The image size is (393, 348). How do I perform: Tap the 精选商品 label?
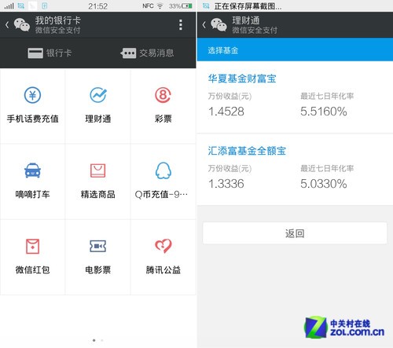(x=98, y=194)
